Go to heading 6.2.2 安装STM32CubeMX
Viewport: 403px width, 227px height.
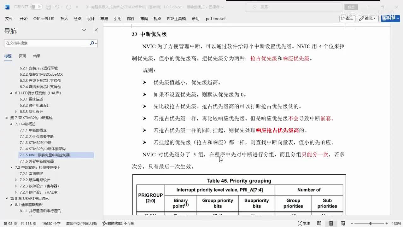click(x=41, y=74)
